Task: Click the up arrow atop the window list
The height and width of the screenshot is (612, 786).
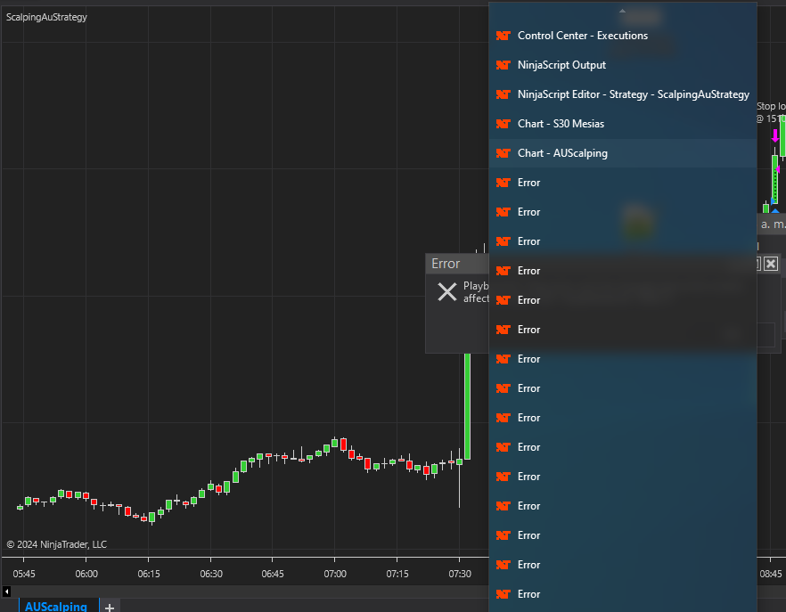Action: (x=622, y=11)
